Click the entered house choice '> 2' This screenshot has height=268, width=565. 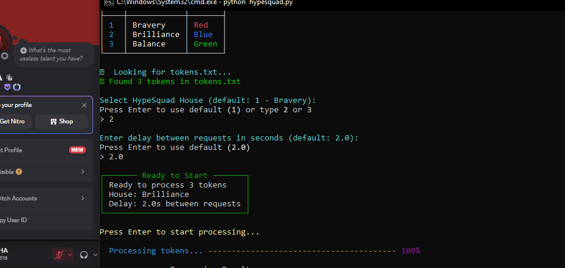click(x=107, y=119)
